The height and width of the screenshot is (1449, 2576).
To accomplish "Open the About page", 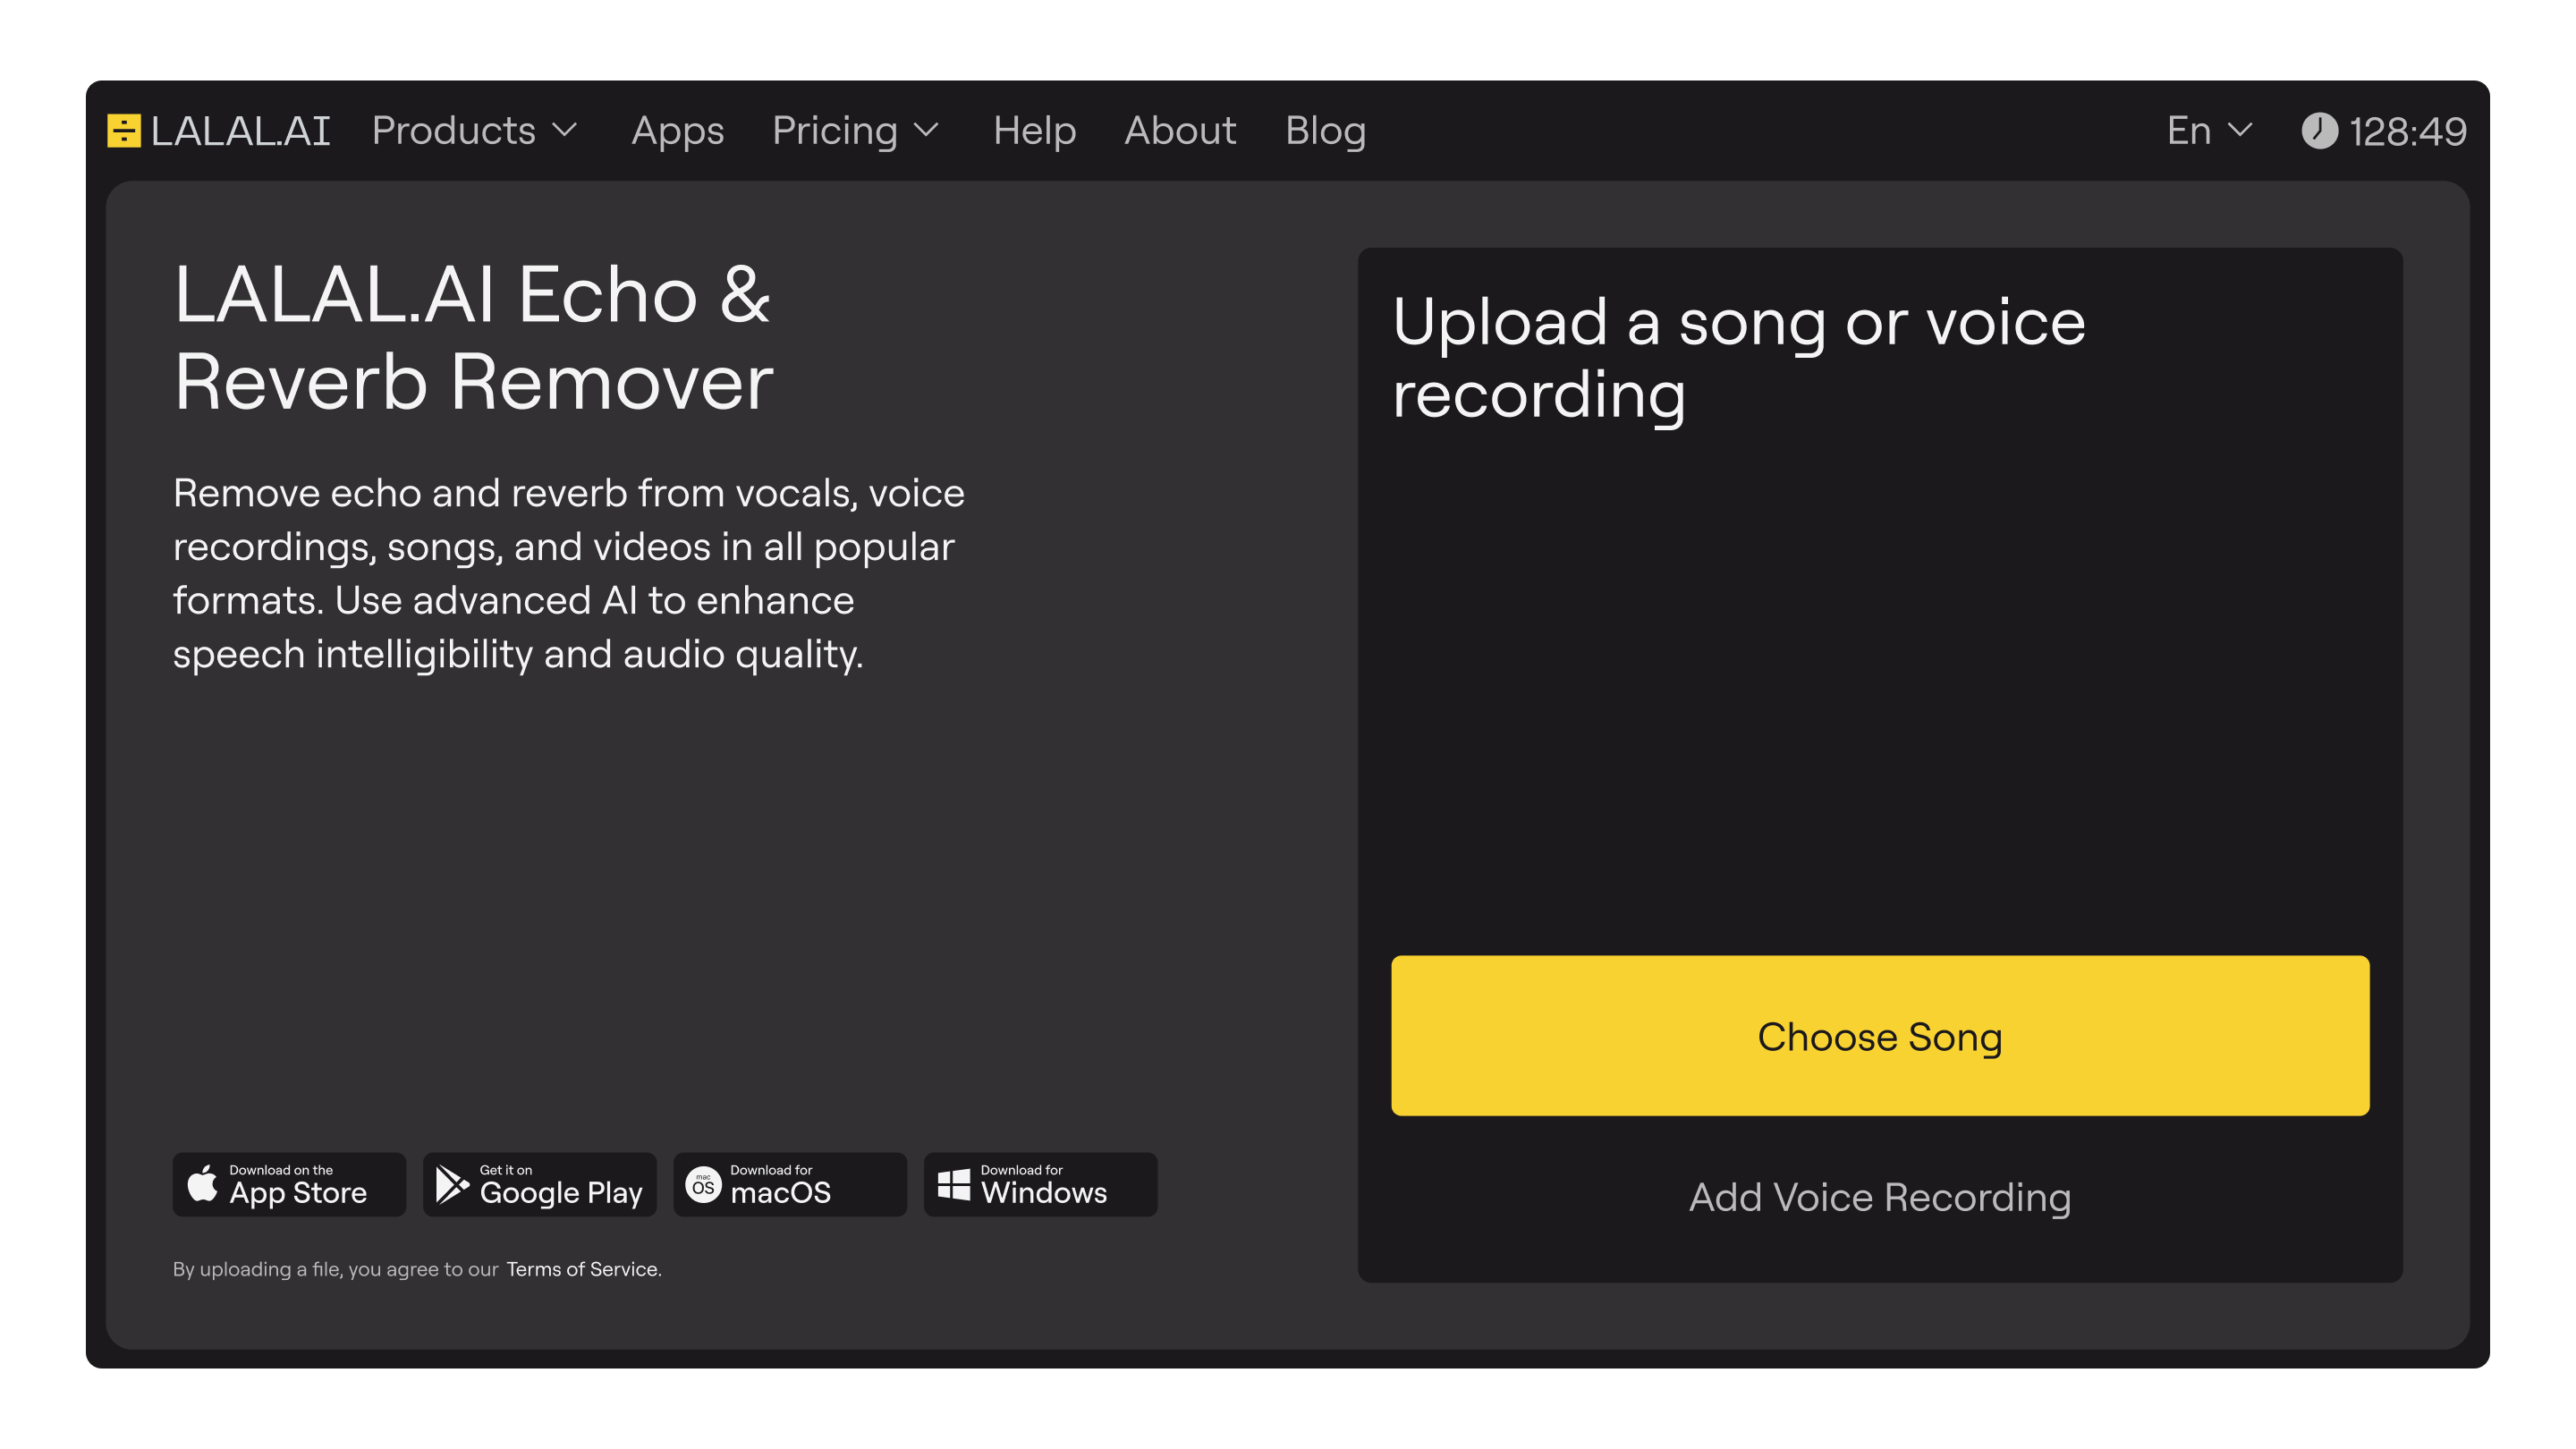I will (1180, 131).
